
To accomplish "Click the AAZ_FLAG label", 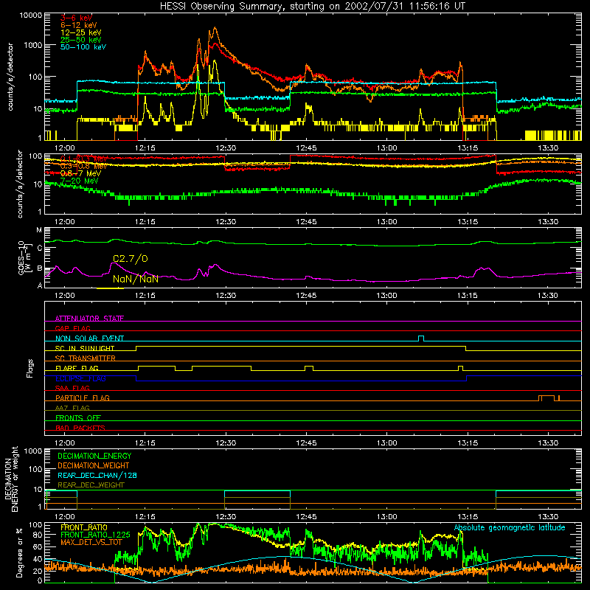I will point(72,408).
